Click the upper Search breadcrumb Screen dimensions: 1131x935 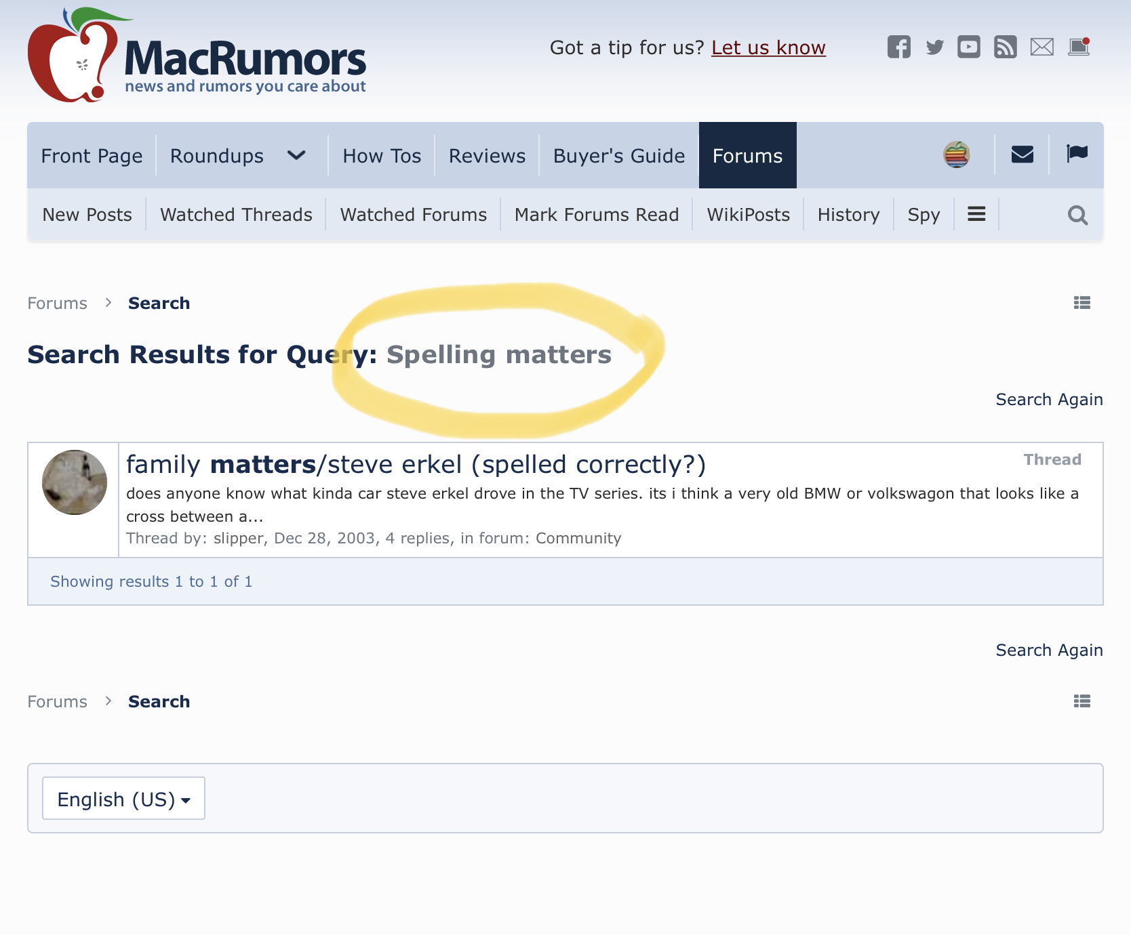coord(159,303)
